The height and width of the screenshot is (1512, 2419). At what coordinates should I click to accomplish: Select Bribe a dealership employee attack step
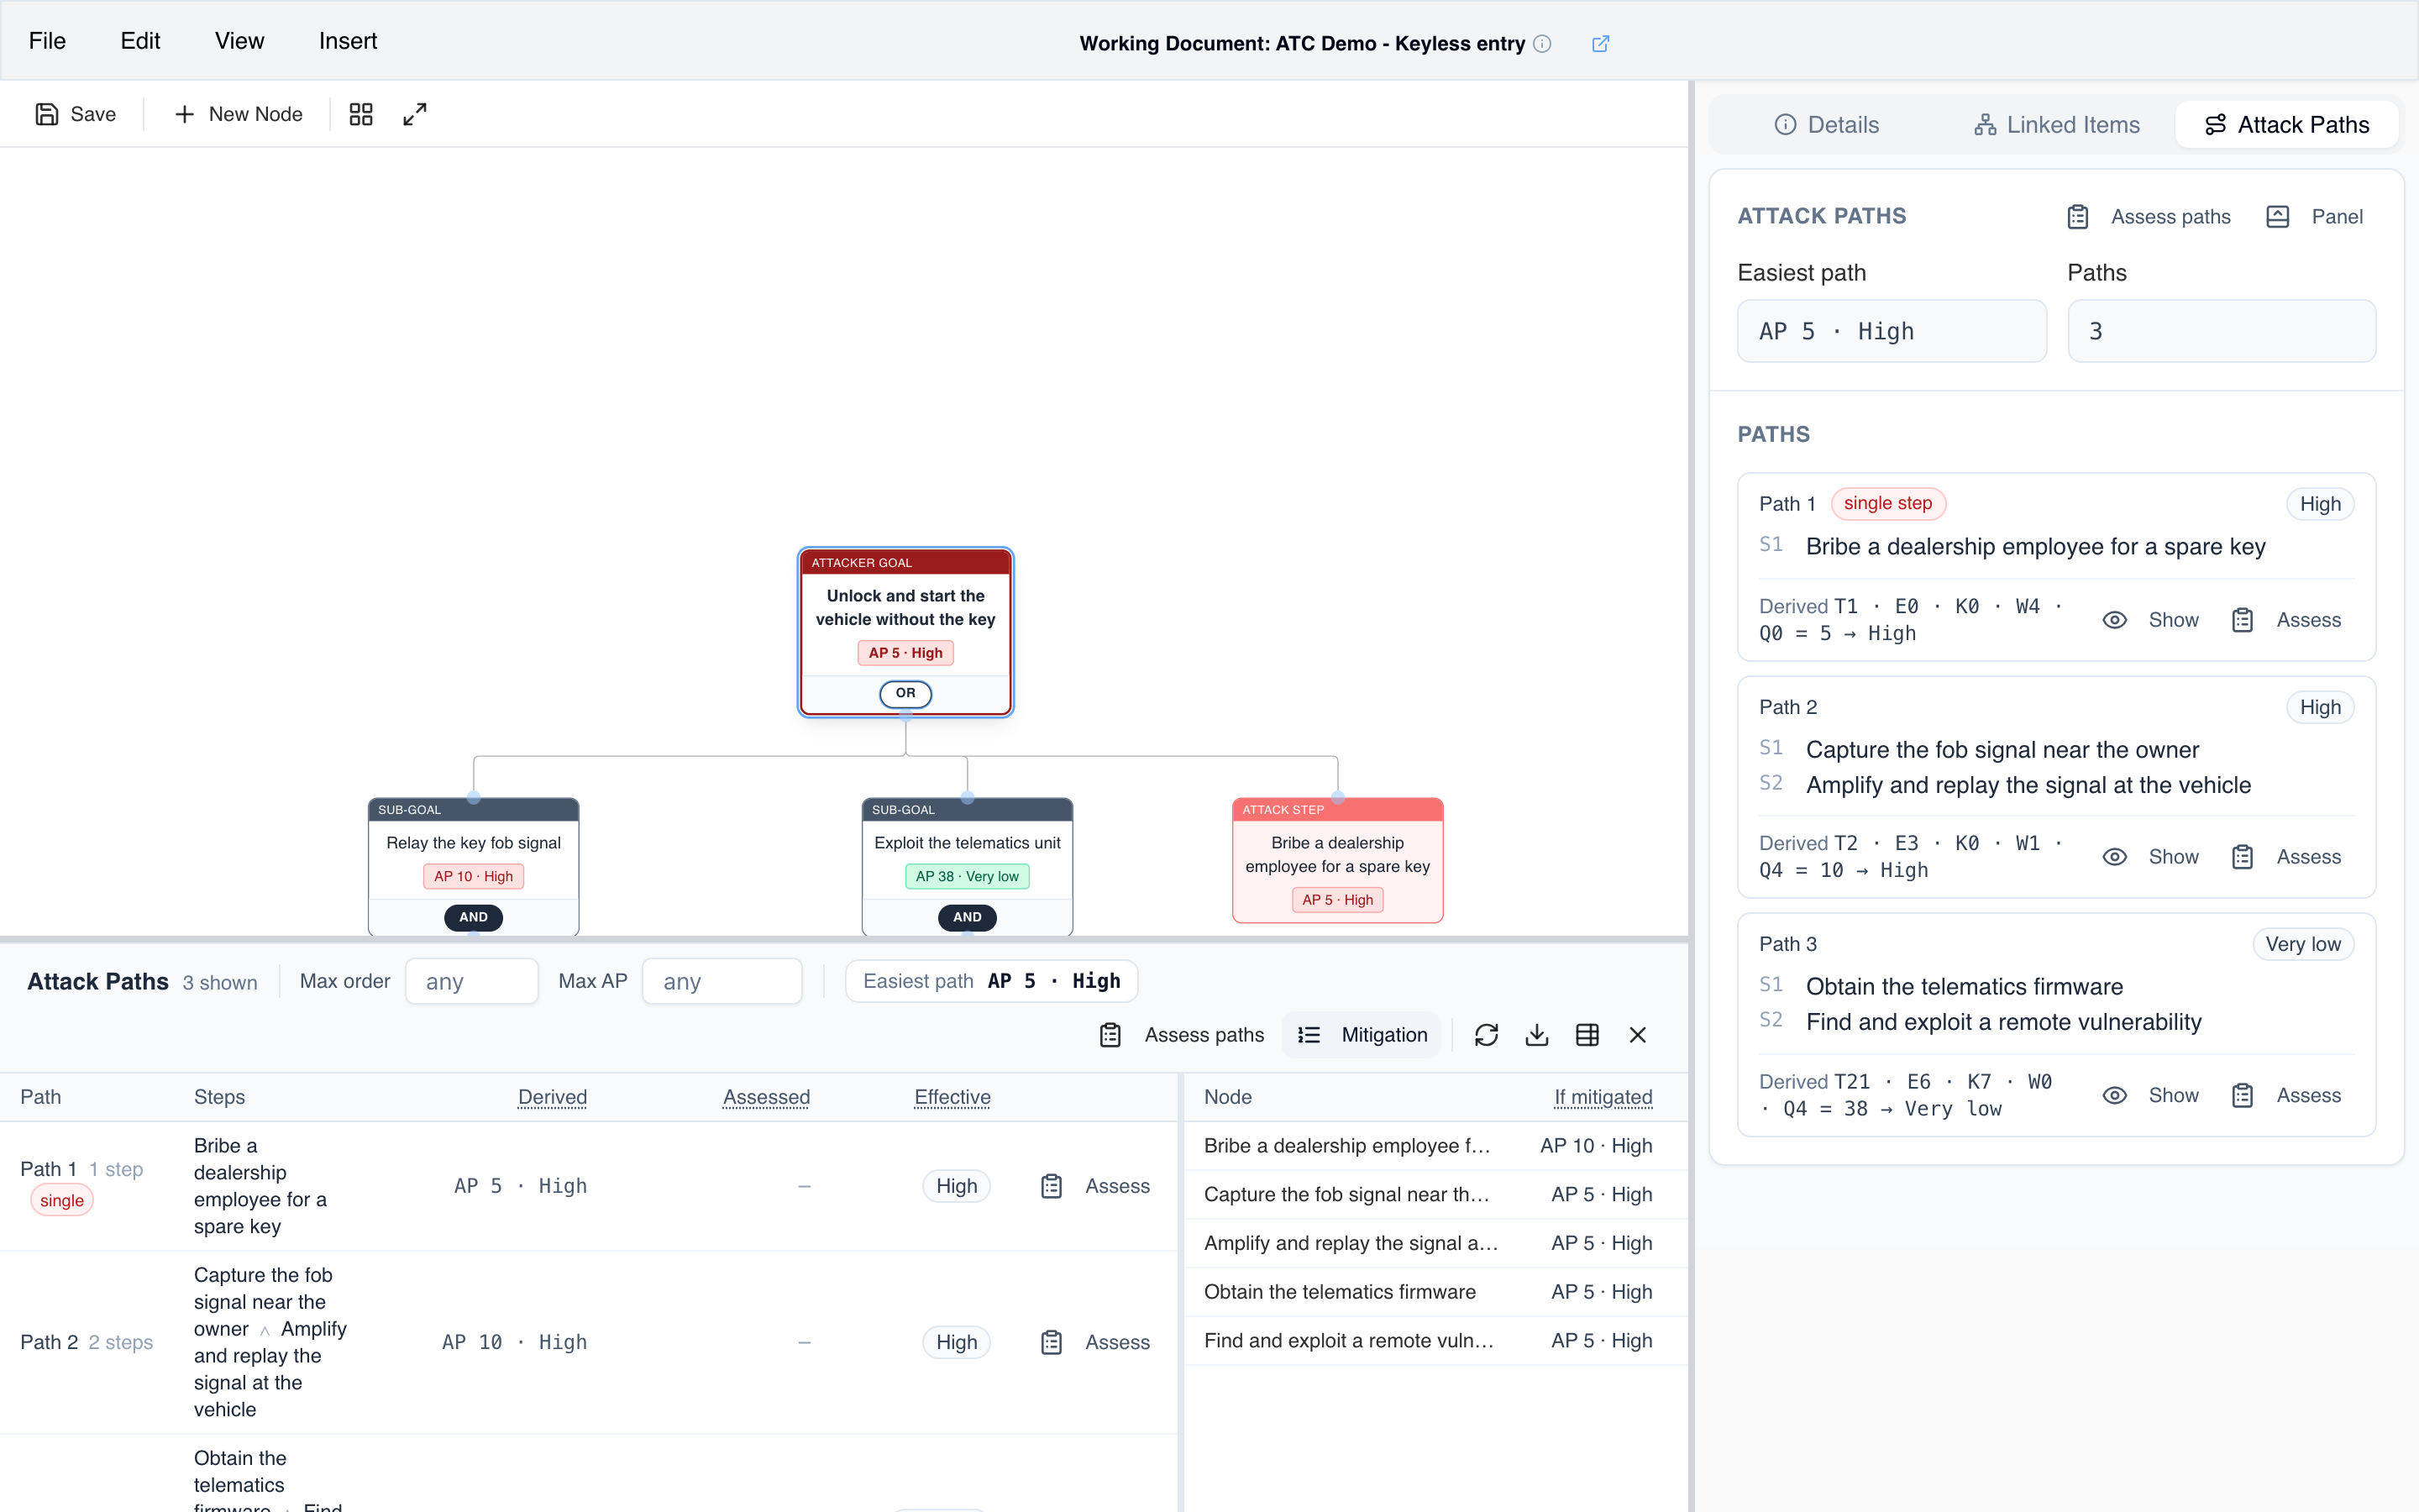[x=1337, y=860]
